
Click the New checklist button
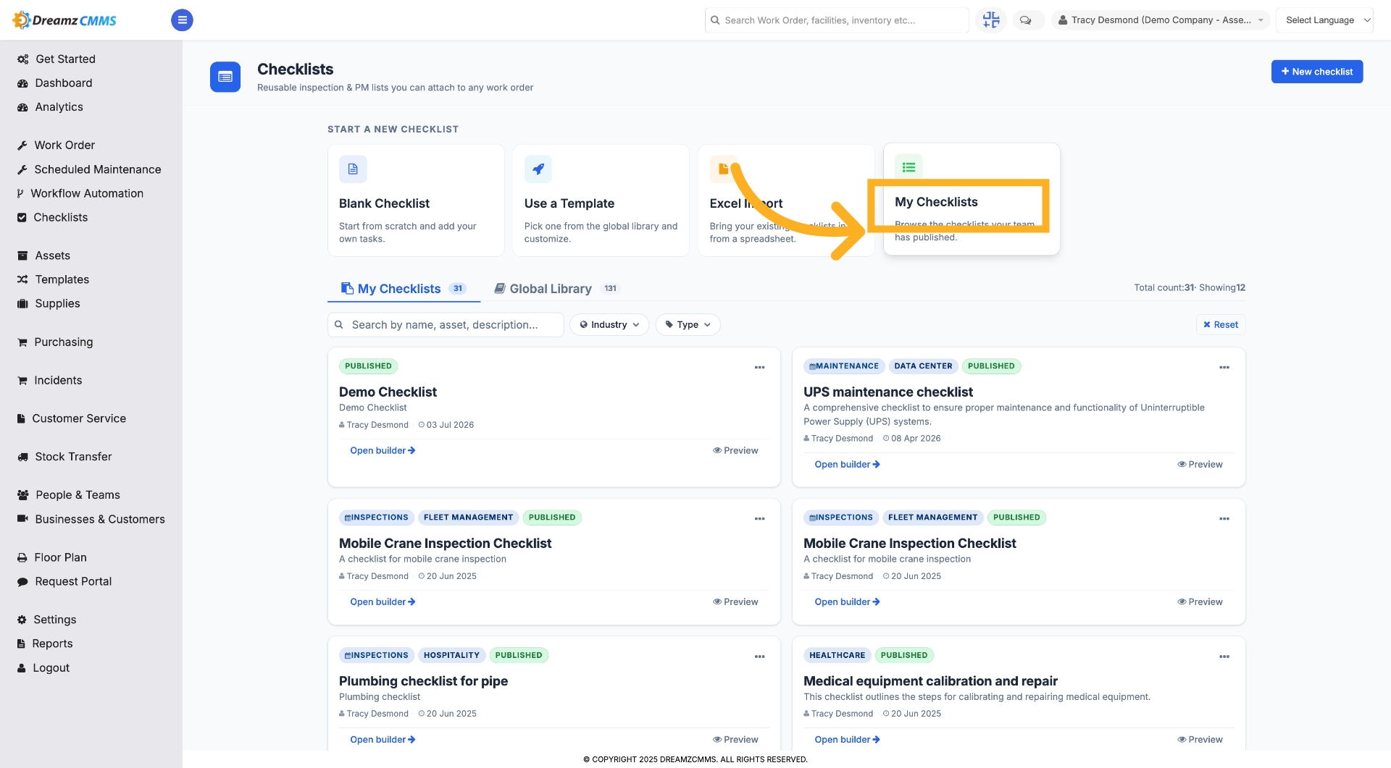pyautogui.click(x=1316, y=72)
